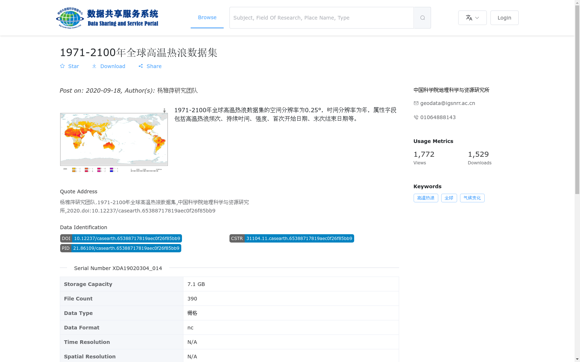The image size is (580, 362).
Task: Click the scrollbar up arrow
Action: pyautogui.click(x=577, y=3)
